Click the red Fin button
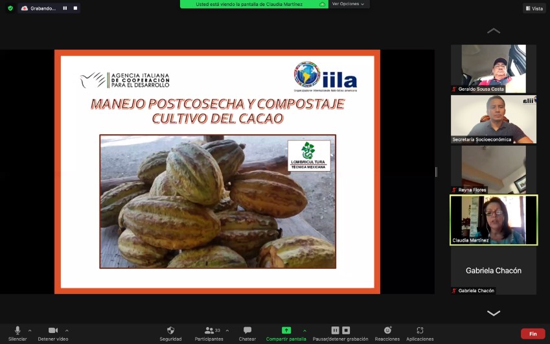This screenshot has width=550, height=344. [x=533, y=334]
